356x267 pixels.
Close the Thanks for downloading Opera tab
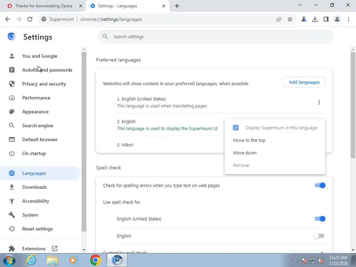(80, 6)
